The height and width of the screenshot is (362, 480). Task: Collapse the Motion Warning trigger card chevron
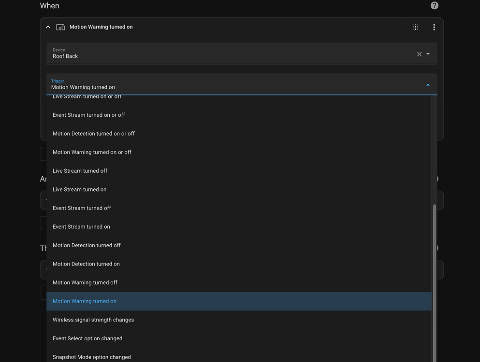pos(48,27)
